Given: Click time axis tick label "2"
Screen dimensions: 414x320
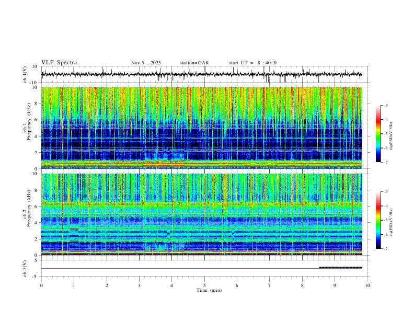Looking at the screenshot, I should click(107, 285).
